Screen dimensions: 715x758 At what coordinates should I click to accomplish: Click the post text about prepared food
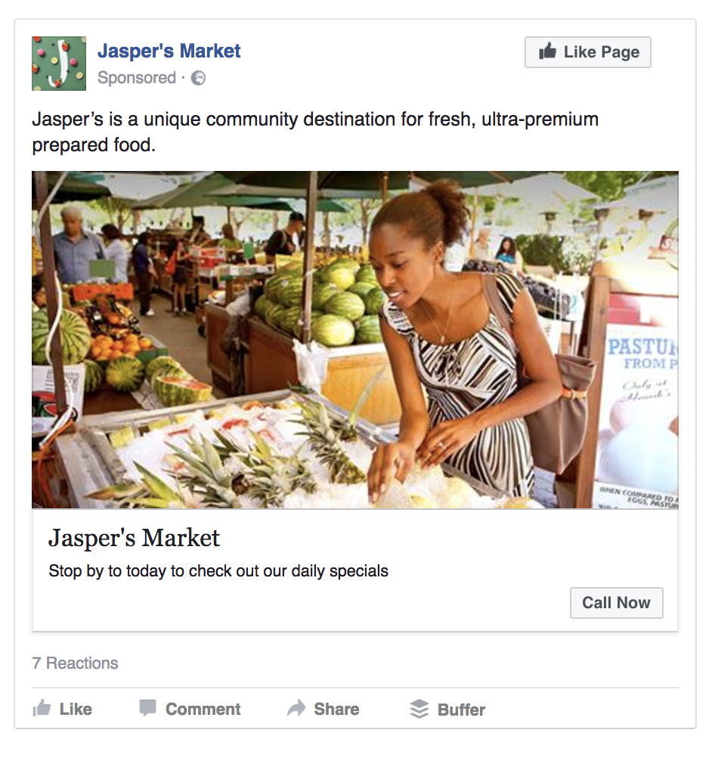315,132
